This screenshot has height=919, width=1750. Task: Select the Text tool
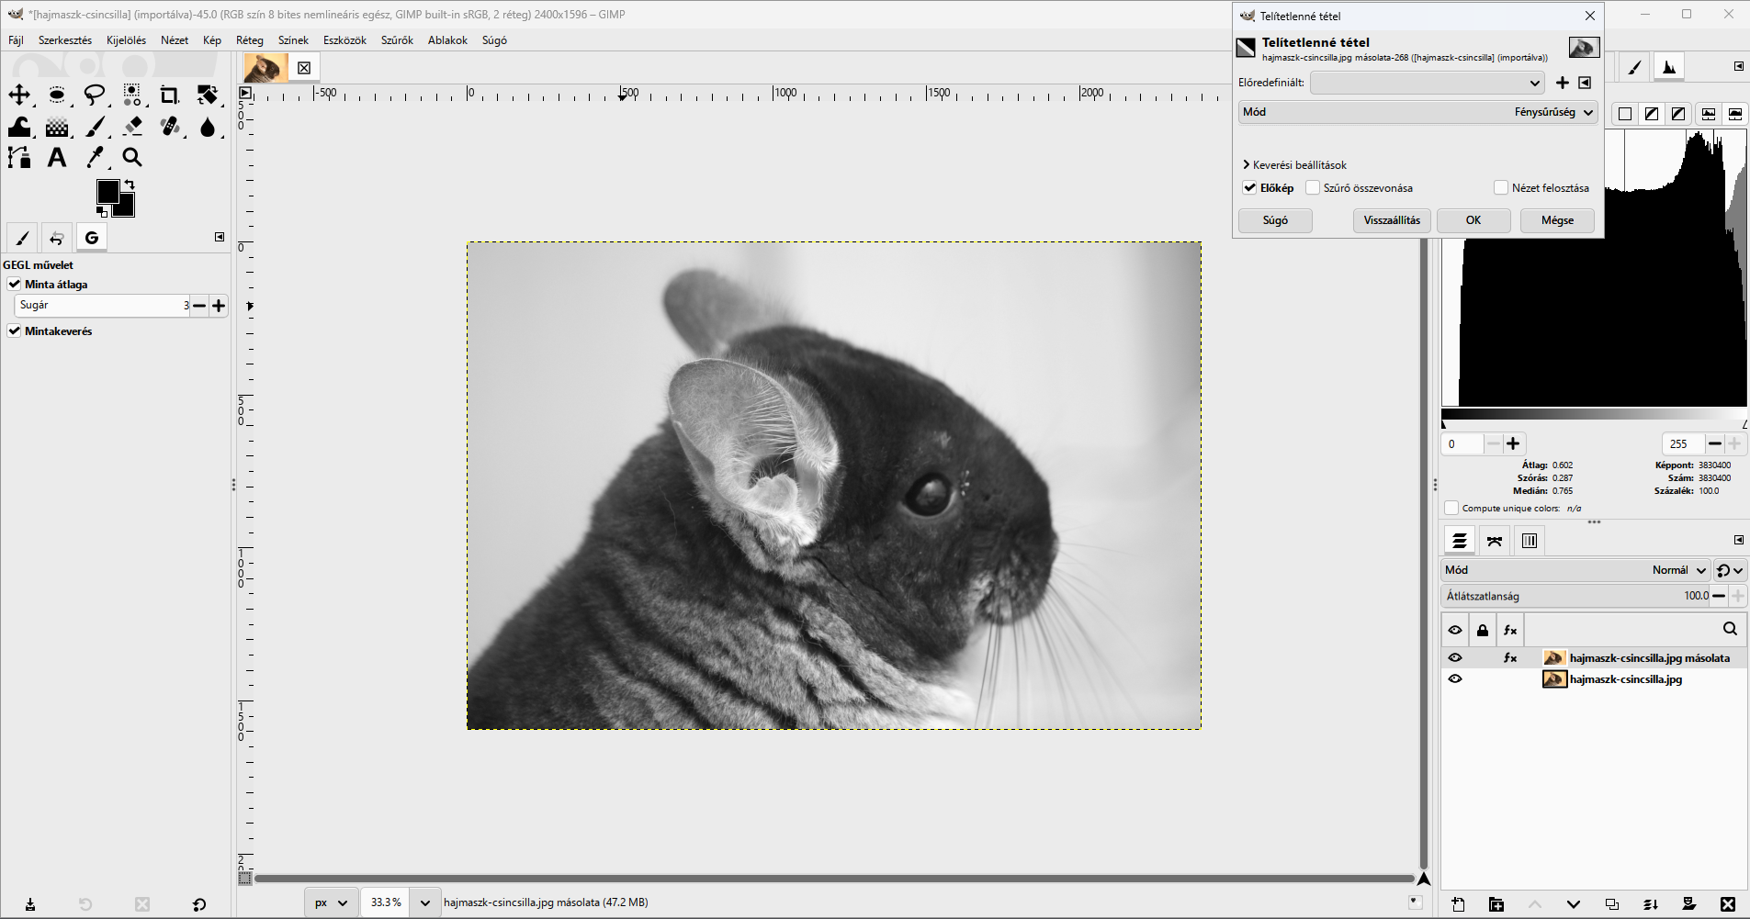57,157
